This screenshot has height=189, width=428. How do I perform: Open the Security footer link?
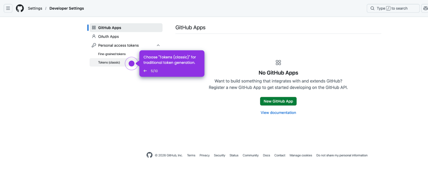pos(219,155)
